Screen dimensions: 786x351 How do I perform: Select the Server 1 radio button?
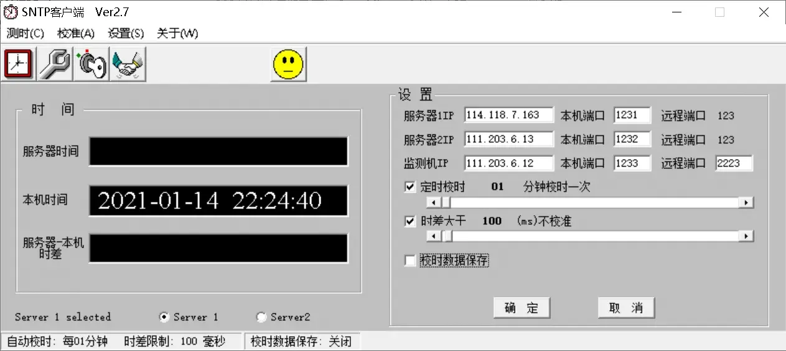164,317
